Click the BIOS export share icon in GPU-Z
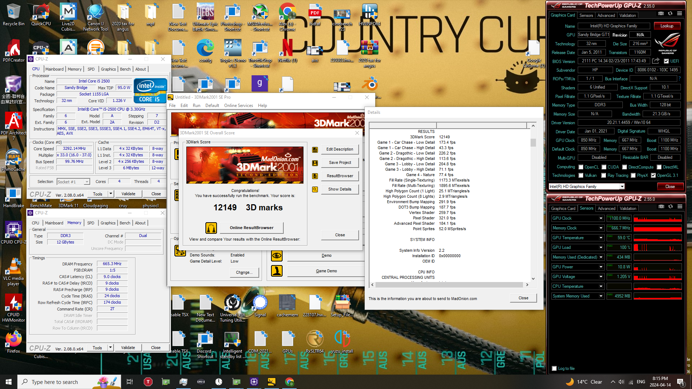 [x=656, y=61]
